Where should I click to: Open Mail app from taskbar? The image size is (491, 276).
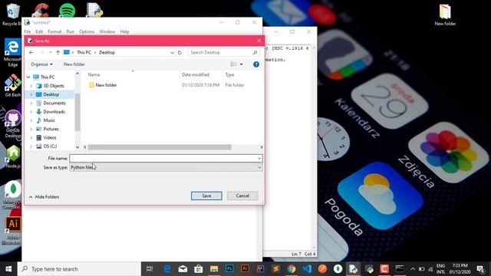point(183,269)
